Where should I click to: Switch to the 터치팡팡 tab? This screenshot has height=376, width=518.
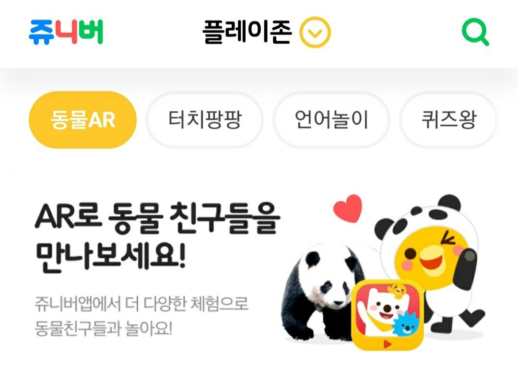pyautogui.click(x=205, y=120)
